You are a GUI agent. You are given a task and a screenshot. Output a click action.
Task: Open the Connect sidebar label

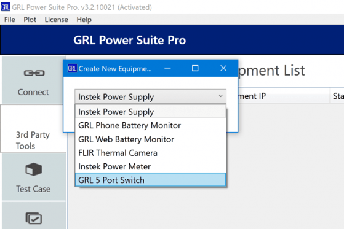click(x=33, y=92)
